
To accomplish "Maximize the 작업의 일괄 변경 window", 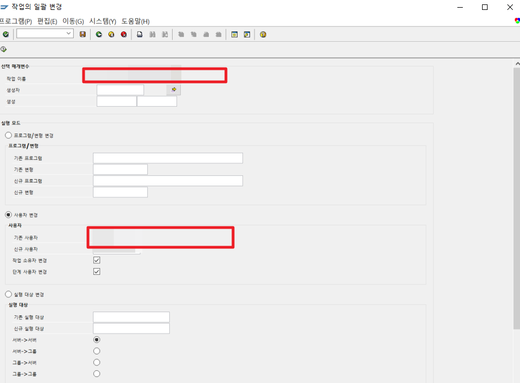I will (485, 7).
